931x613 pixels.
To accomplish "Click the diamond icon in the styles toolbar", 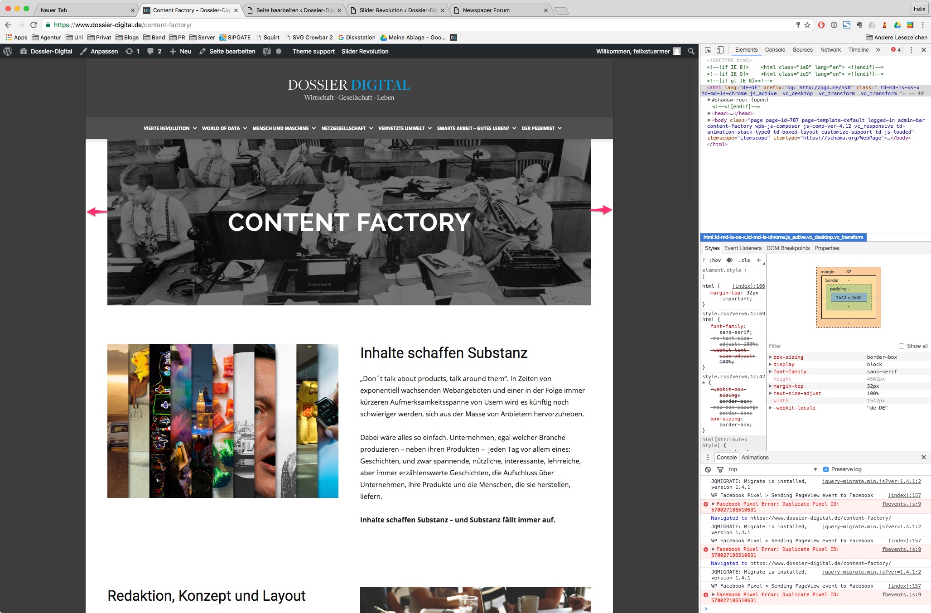I will click(x=730, y=260).
